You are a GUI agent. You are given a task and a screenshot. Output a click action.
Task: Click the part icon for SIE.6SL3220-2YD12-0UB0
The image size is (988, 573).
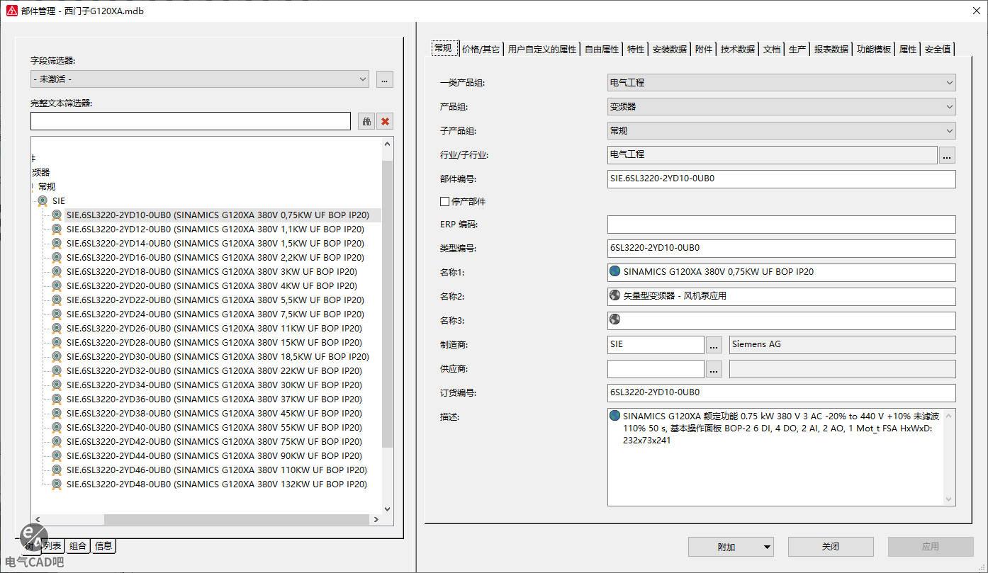(57, 229)
